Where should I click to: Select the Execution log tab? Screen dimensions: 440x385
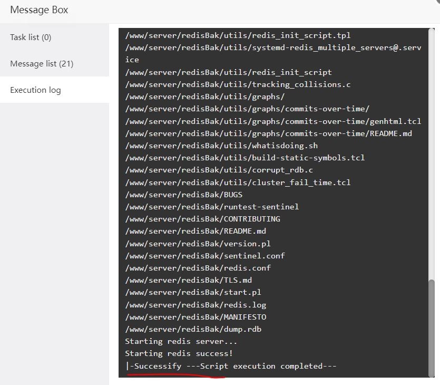35,90
